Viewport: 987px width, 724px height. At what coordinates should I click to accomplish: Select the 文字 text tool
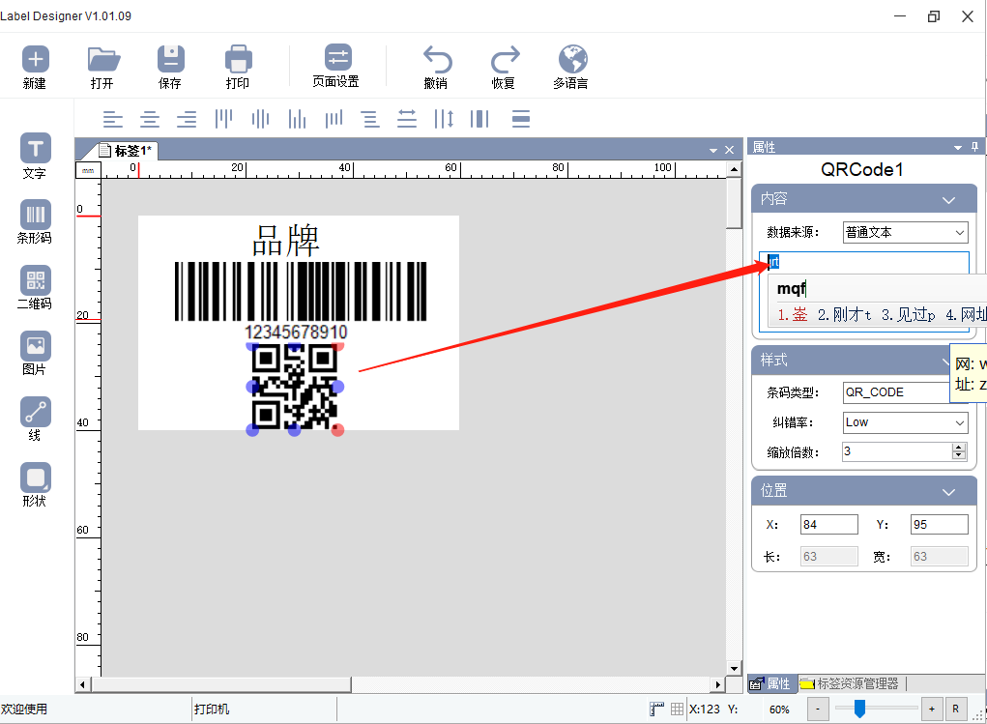(x=35, y=149)
